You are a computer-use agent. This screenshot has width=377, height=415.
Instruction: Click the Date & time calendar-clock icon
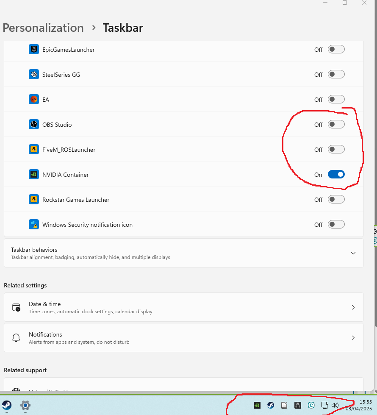click(16, 307)
